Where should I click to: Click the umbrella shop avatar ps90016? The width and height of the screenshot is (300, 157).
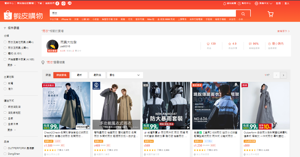pyautogui.click(x=52, y=46)
